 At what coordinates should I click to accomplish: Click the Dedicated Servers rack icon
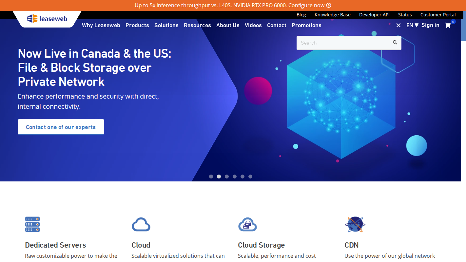(32, 224)
